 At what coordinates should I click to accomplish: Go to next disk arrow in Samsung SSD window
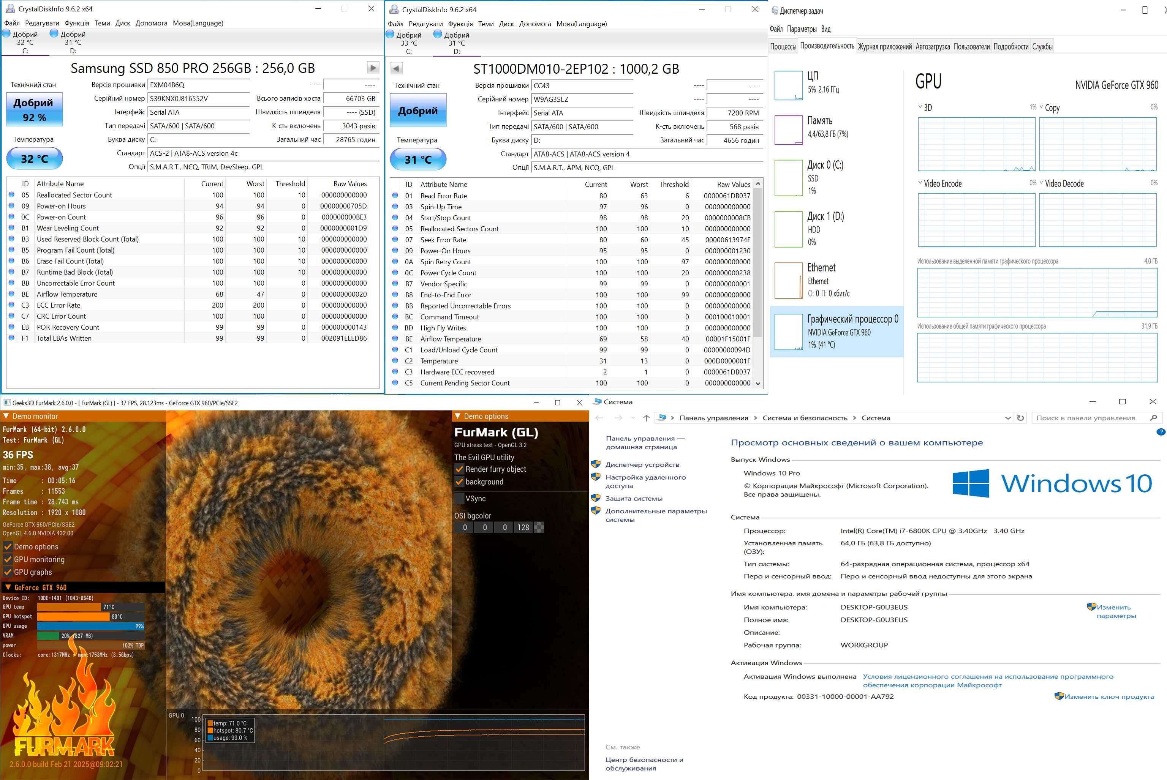click(x=373, y=67)
